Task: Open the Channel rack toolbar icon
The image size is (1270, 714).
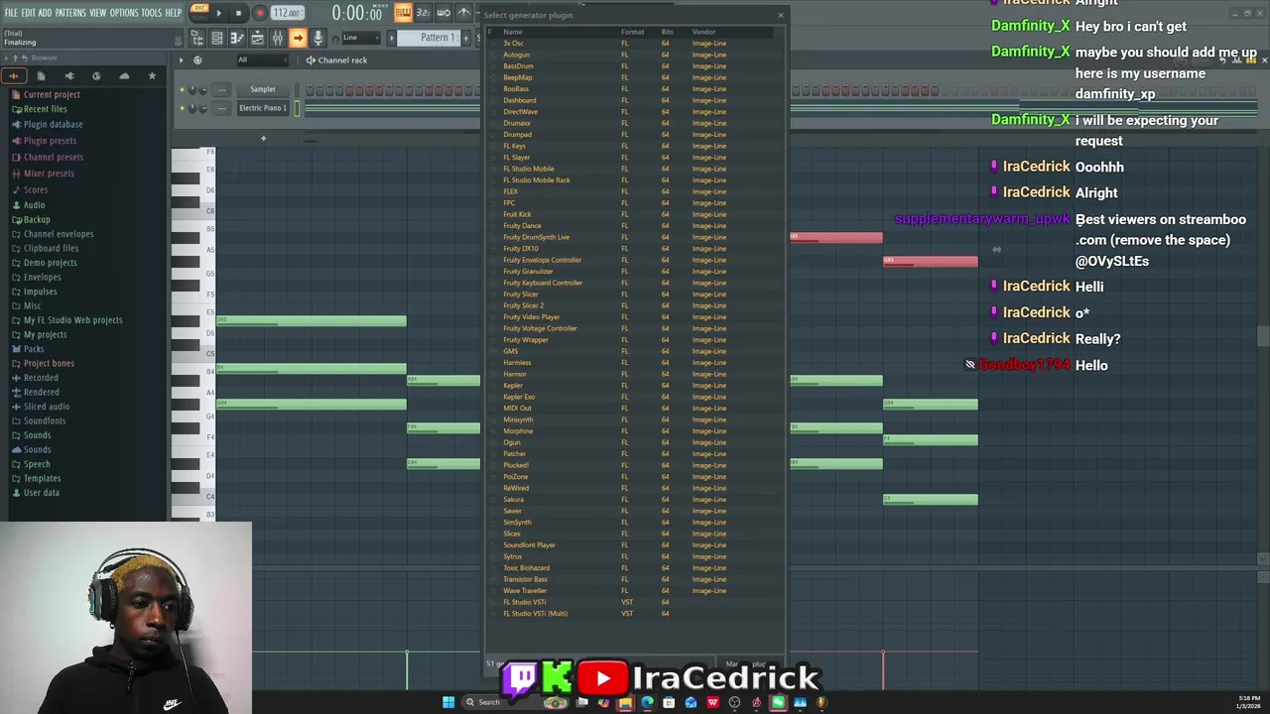Action: [217, 38]
